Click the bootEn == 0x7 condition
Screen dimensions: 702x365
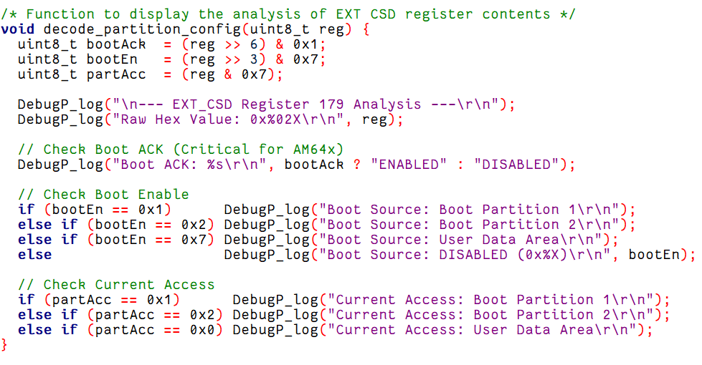[151, 240]
